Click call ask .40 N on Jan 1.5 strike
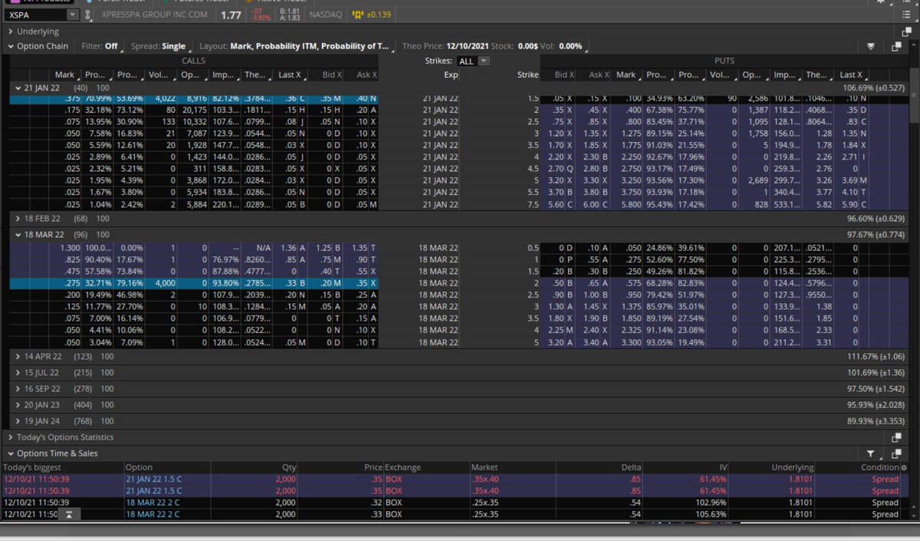This screenshot has width=920, height=541. tap(367, 99)
